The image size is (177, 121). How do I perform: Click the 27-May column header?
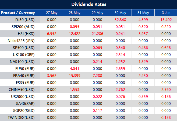coord(52,13)
